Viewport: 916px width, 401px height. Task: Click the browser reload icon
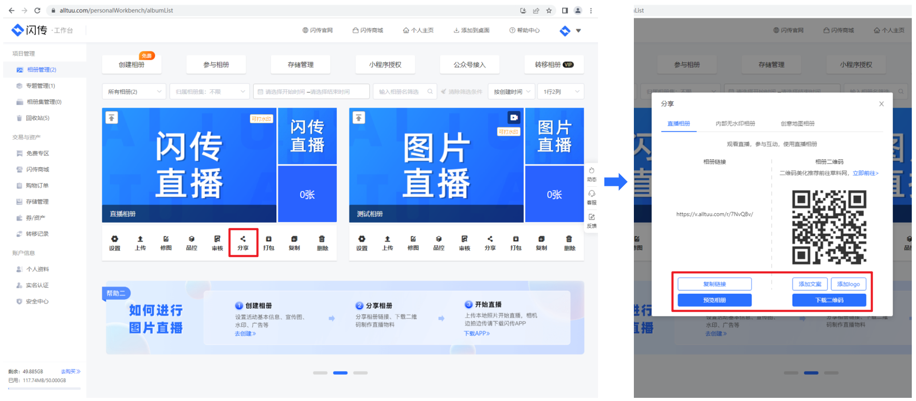pyautogui.click(x=37, y=11)
